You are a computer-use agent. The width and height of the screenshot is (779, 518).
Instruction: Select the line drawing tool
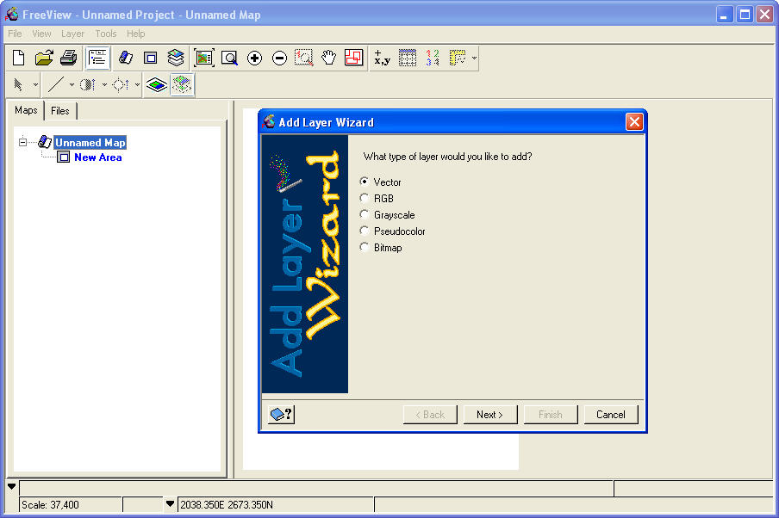point(56,85)
